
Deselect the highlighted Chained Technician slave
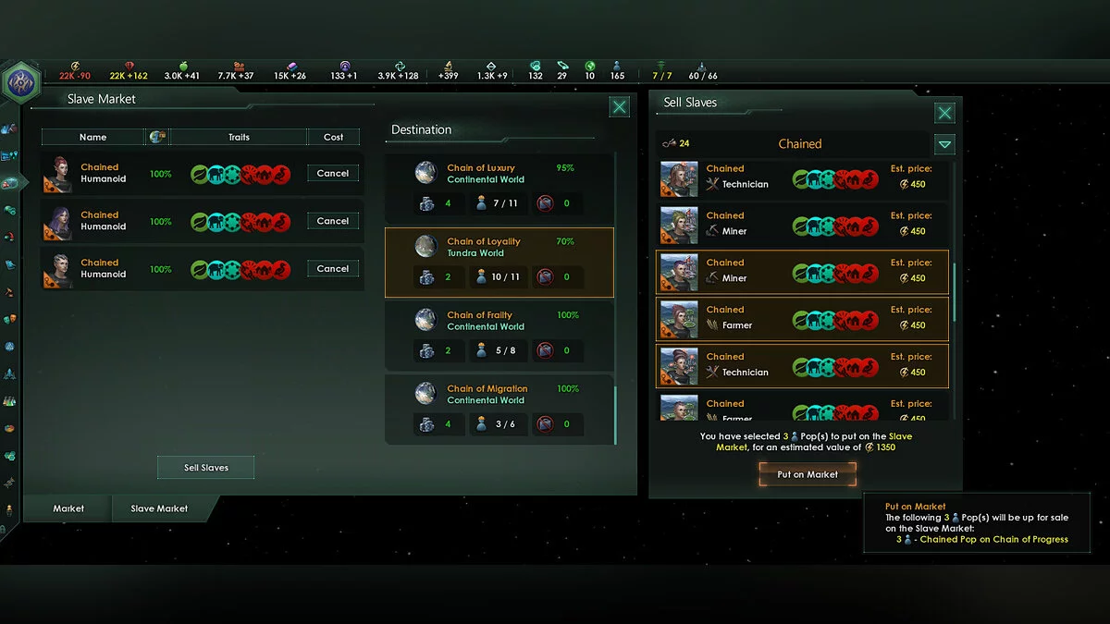coord(803,366)
